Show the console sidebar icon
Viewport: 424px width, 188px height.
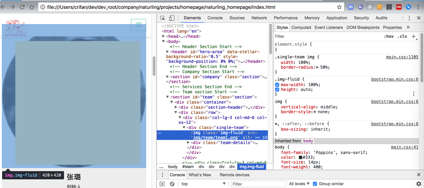pos(162,184)
